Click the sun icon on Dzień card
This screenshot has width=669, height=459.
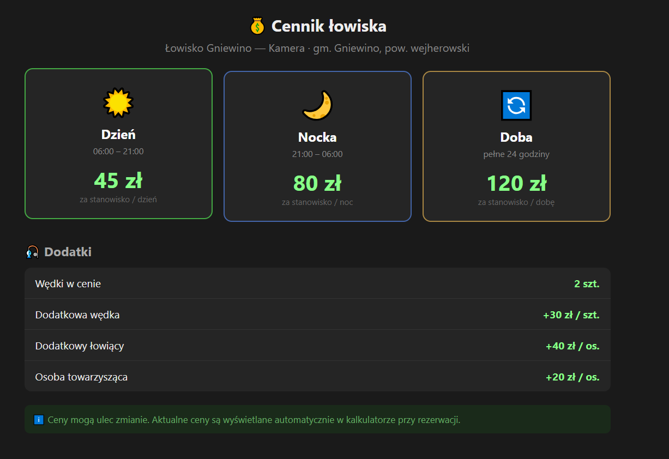[118, 102]
